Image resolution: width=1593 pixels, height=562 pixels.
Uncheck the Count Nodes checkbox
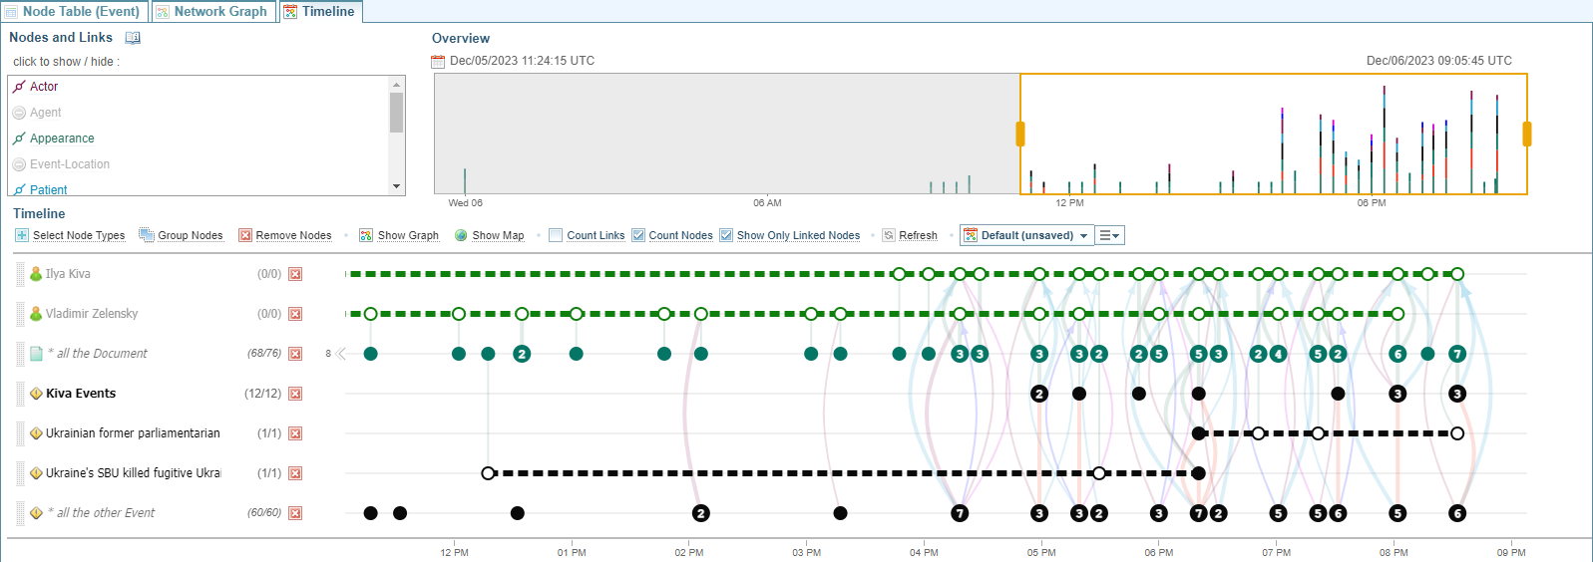pos(638,235)
